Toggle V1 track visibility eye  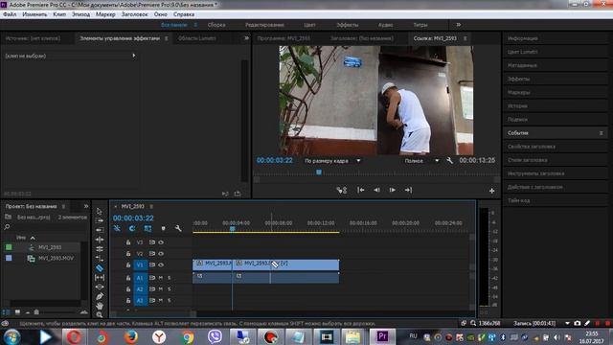[161, 264]
